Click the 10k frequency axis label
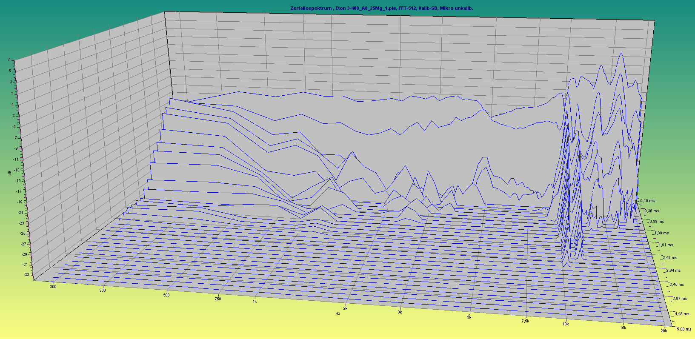This screenshot has height=339, width=695. click(x=566, y=324)
